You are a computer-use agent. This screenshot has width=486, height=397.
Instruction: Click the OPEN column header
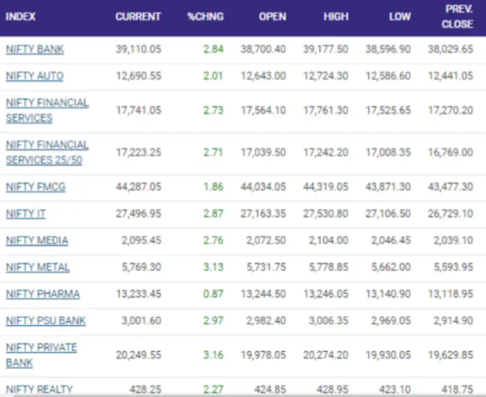[272, 17]
